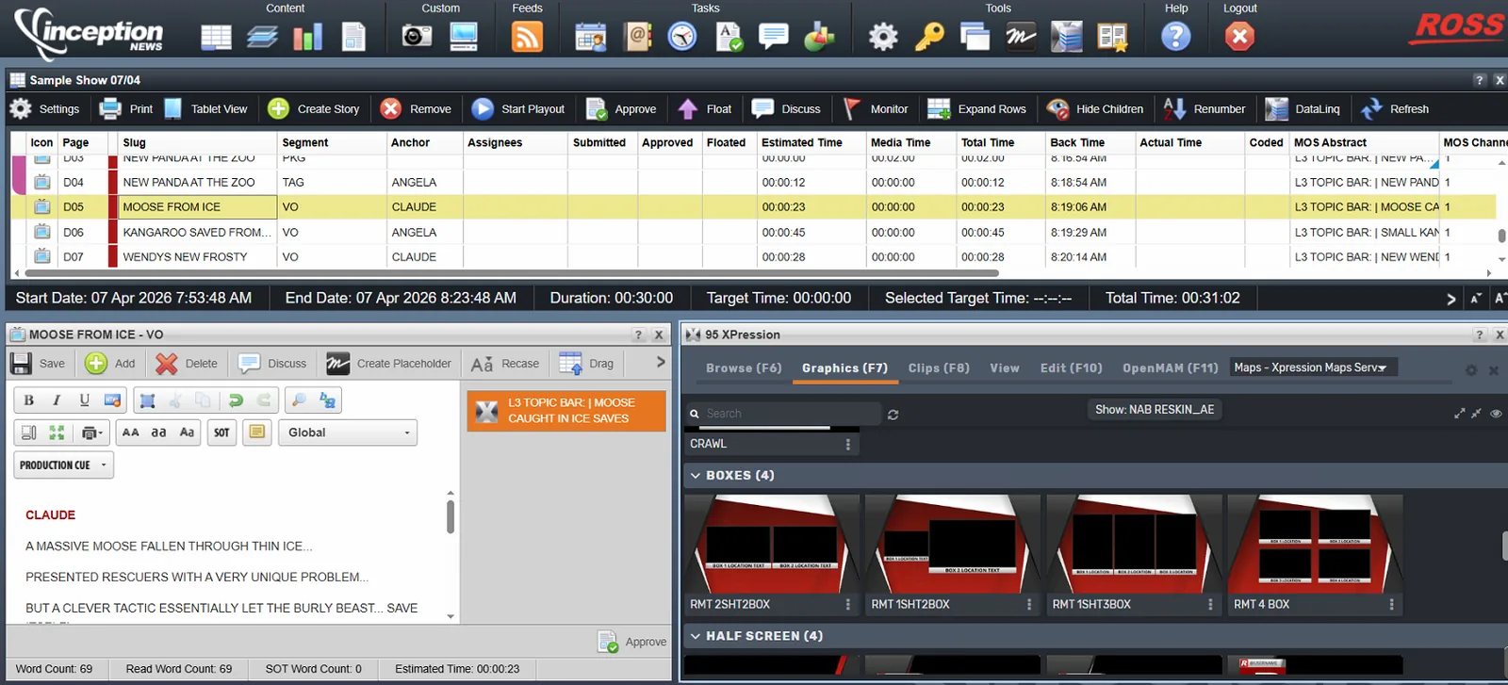Screen dimensions: 1508x685
Task: Open the PRODUCTION CUE dropdown
Action: 64,465
